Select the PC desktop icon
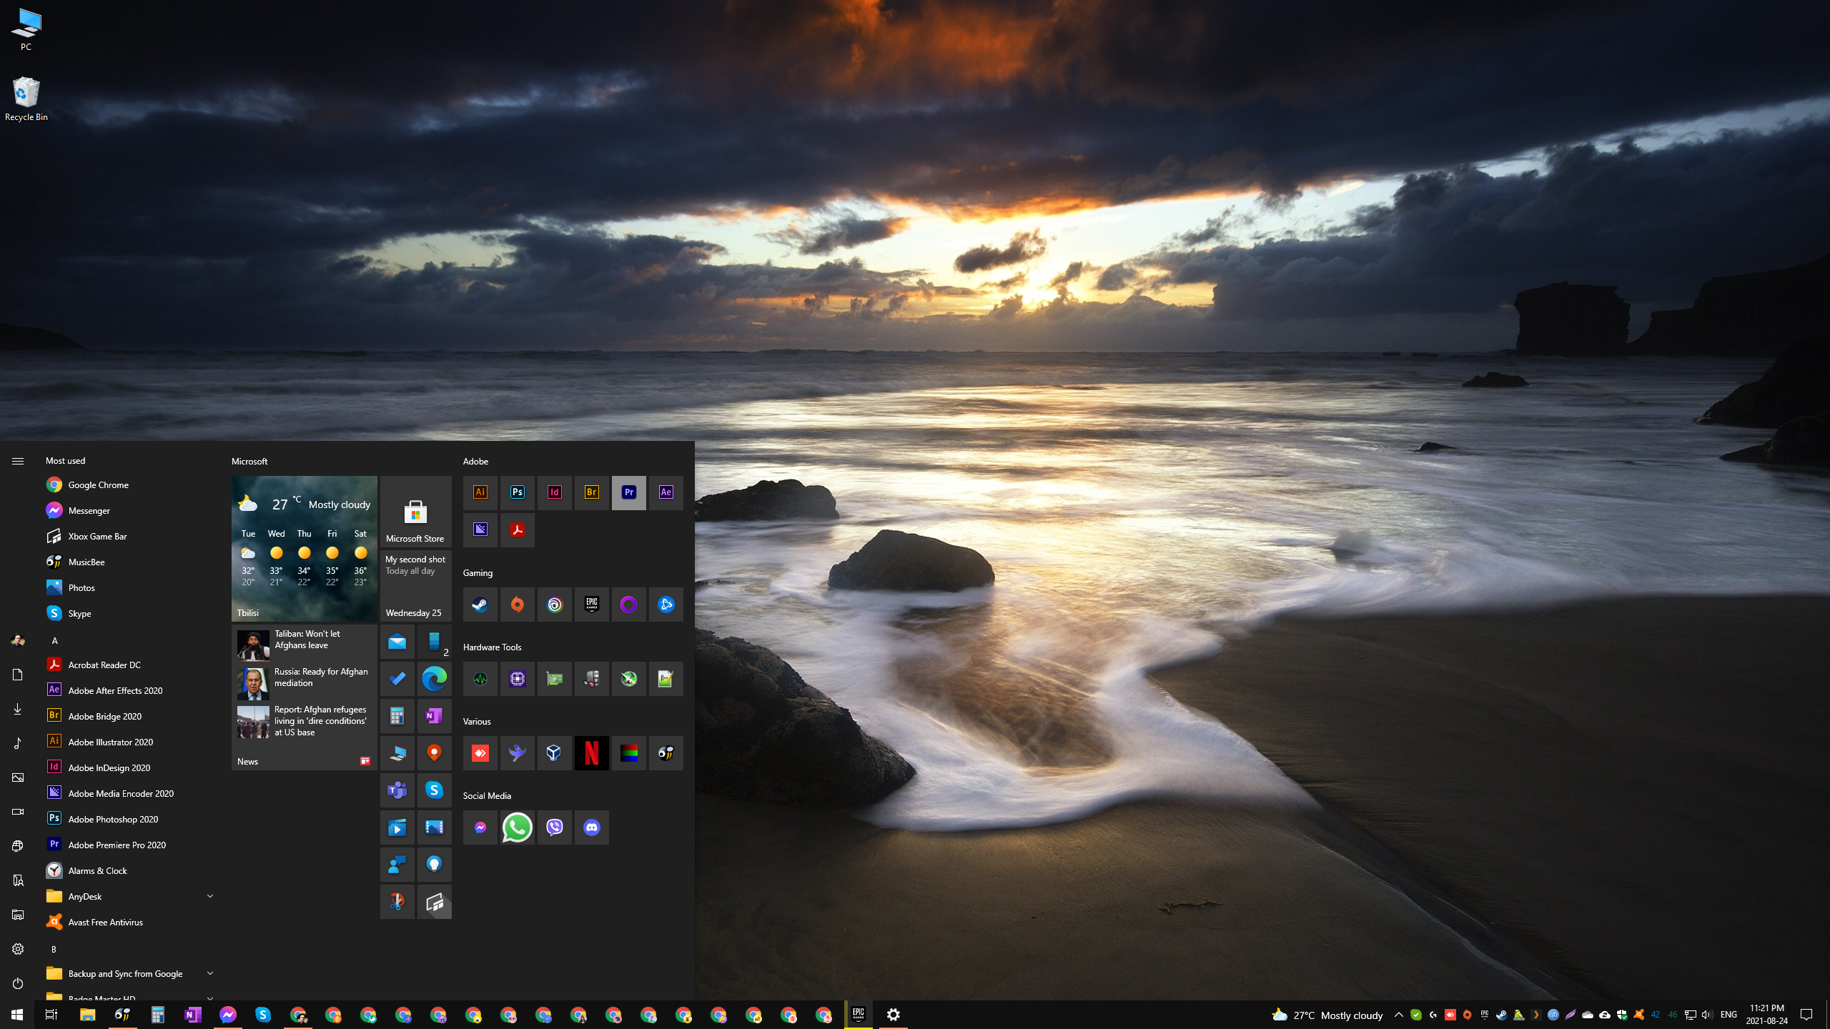The height and width of the screenshot is (1029, 1830). 26,29
